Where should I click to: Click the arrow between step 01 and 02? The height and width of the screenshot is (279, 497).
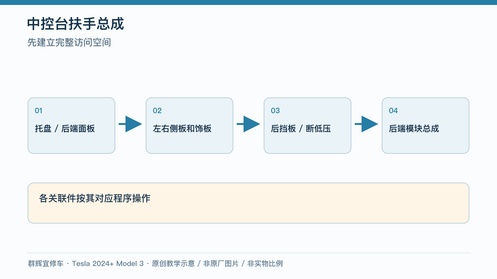pyautogui.click(x=130, y=124)
